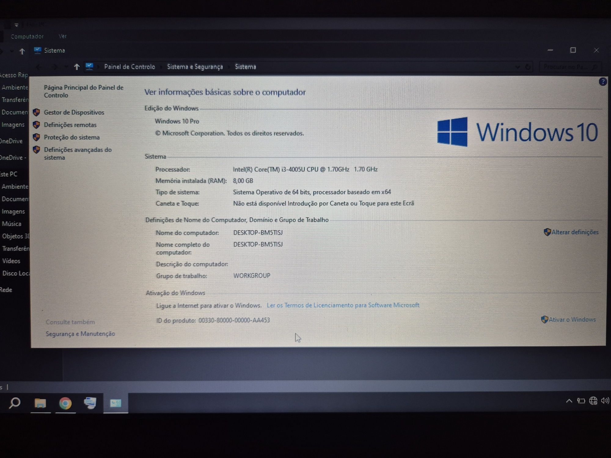Open Segurança e Manutenção link
This screenshot has height=458, width=611.
click(x=80, y=334)
